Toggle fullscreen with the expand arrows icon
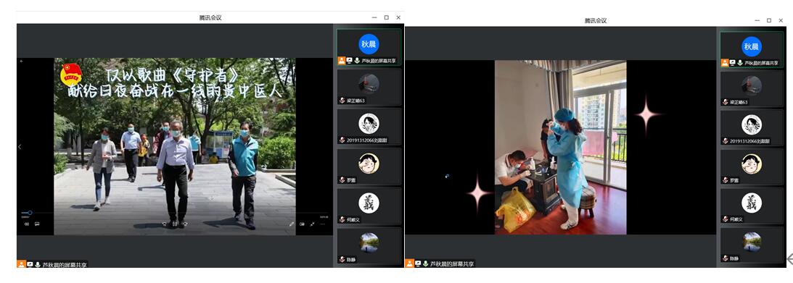Screen dimensions: 793x283 pyautogui.click(x=313, y=224)
